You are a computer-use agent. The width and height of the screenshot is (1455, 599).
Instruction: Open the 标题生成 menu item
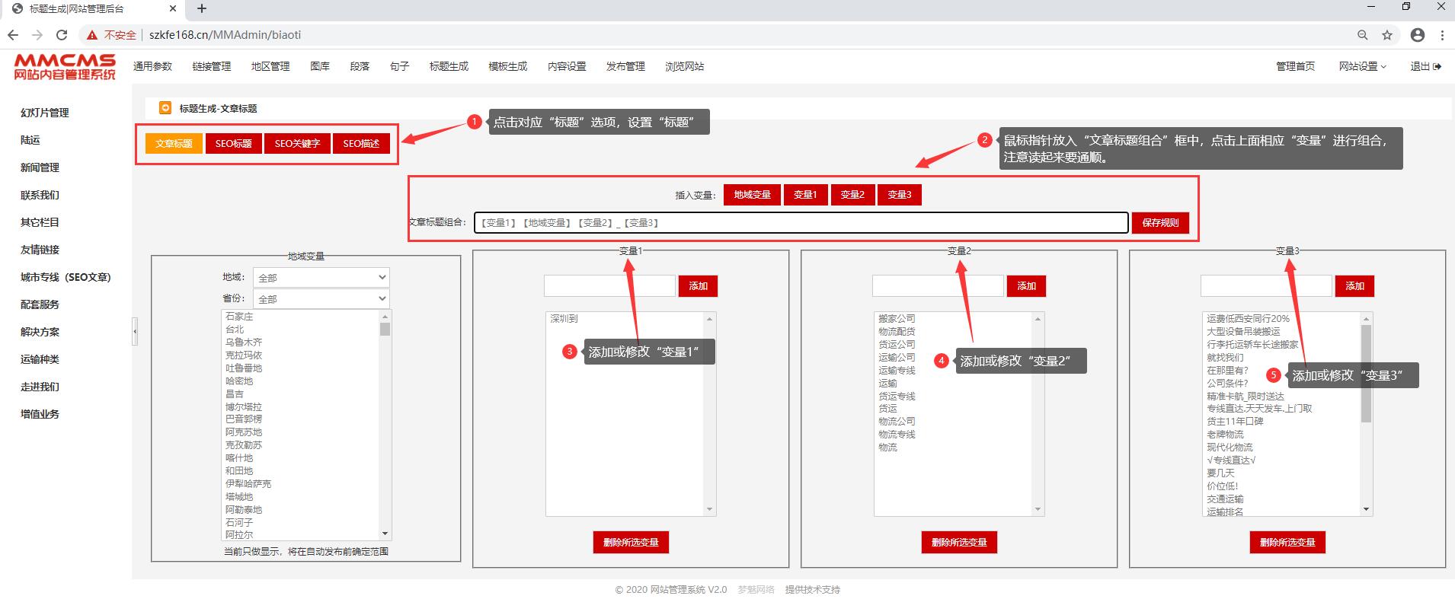coord(449,67)
